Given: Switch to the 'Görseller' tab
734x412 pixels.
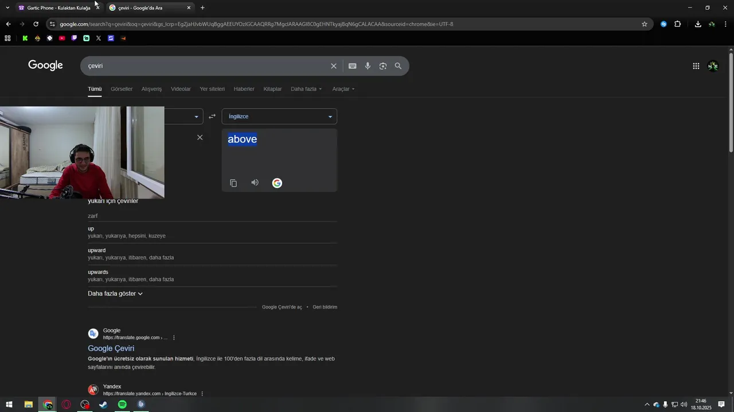Looking at the screenshot, I should tap(122, 89).
